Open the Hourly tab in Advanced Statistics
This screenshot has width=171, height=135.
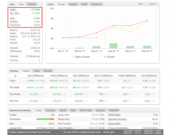point(63,111)
